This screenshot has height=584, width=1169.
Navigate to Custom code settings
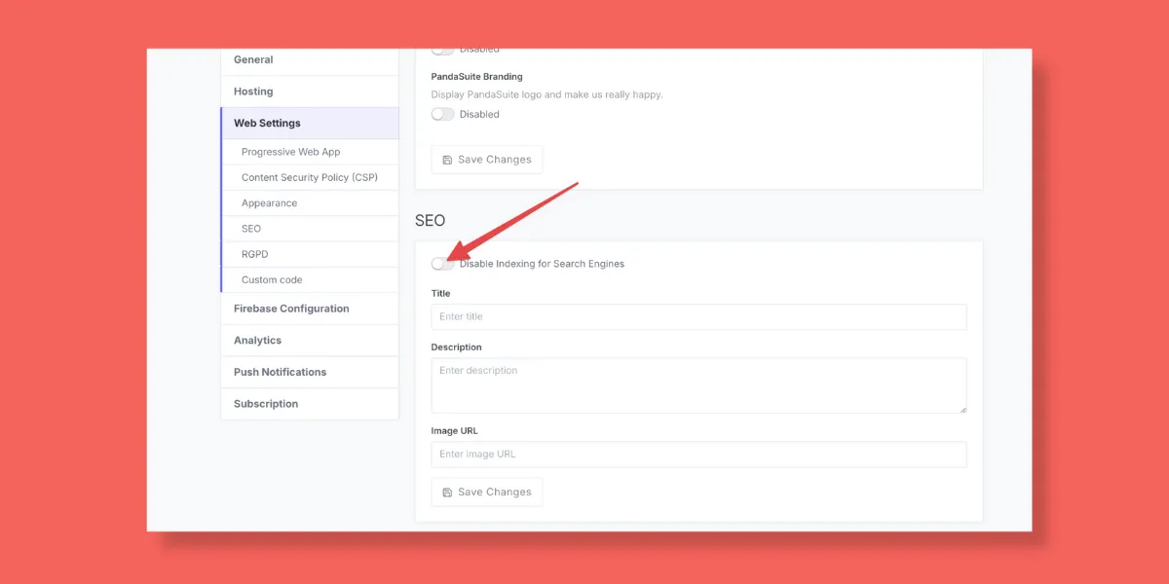click(x=272, y=280)
